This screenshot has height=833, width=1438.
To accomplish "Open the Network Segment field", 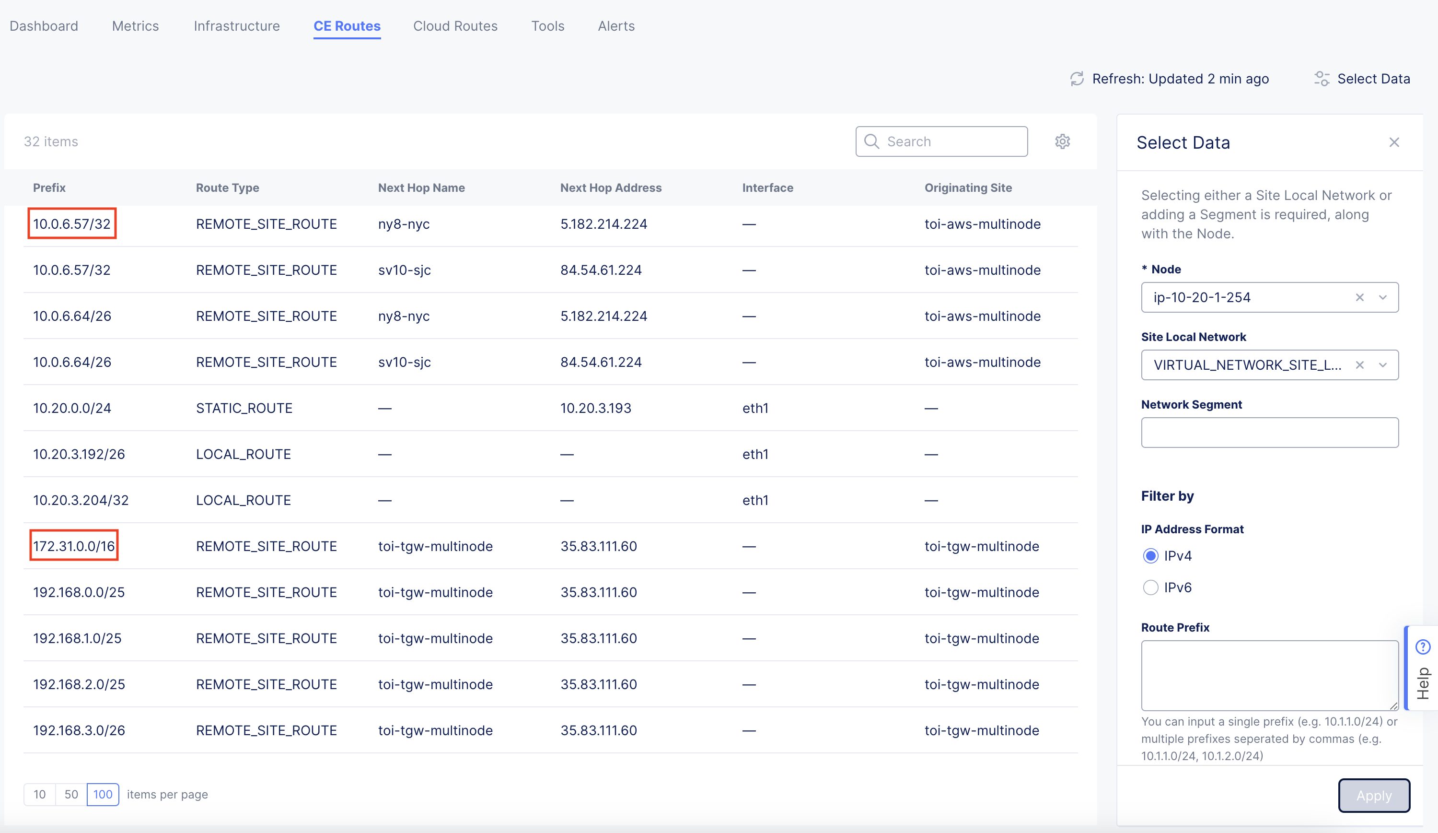I will click(1269, 433).
